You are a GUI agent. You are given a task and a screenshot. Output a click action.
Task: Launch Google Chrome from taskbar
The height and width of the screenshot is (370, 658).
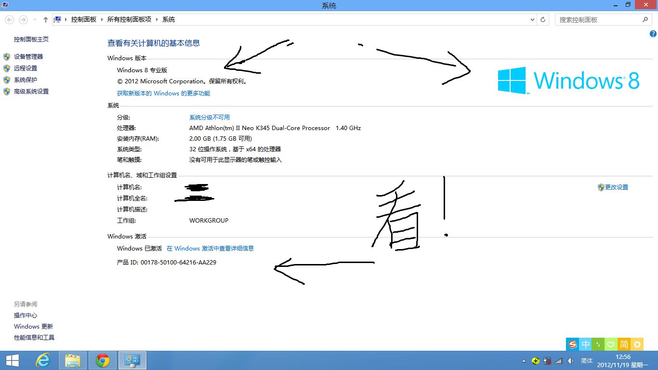pyautogui.click(x=102, y=360)
